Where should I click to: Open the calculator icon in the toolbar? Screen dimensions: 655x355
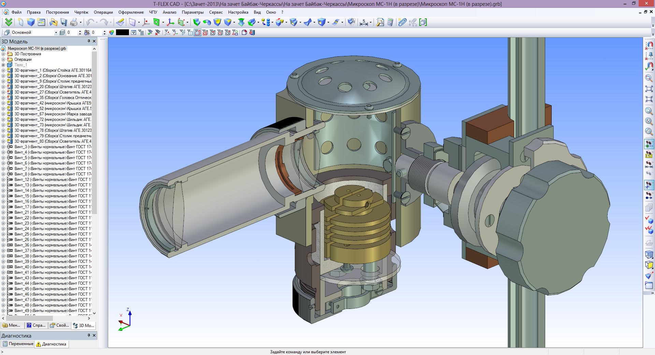point(390,22)
